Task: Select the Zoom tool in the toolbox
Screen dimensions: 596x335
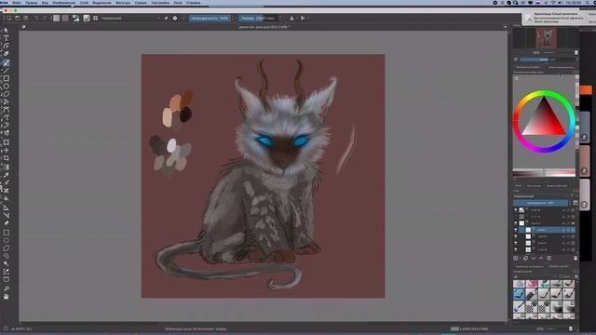Action: point(7,289)
